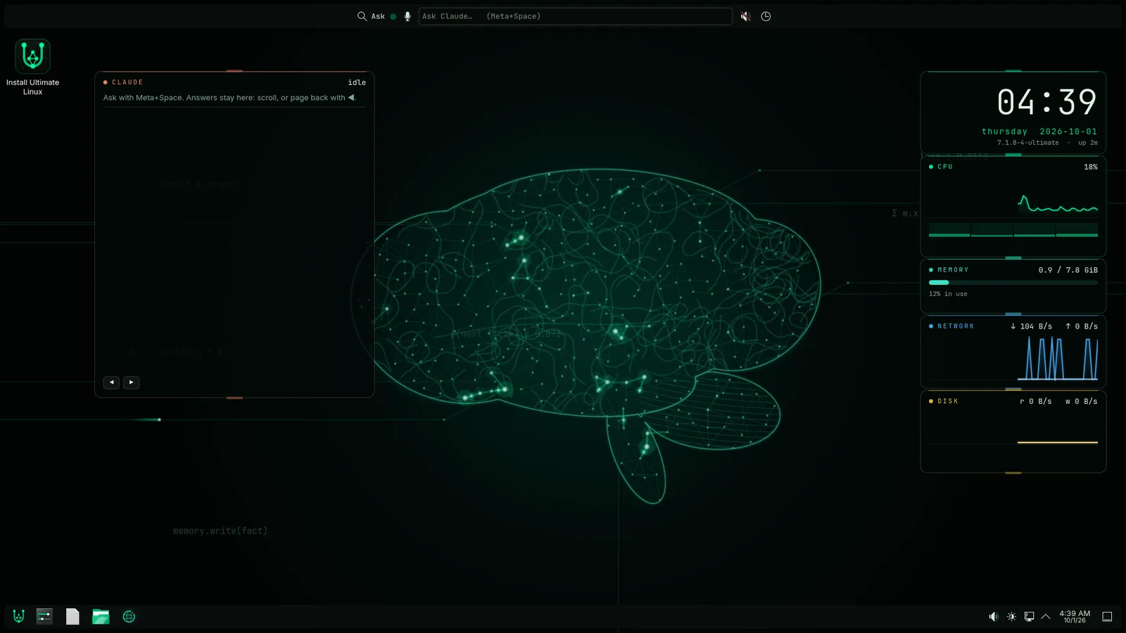Click the 104 B/s network download value
The width and height of the screenshot is (1126, 633).
(x=1031, y=326)
